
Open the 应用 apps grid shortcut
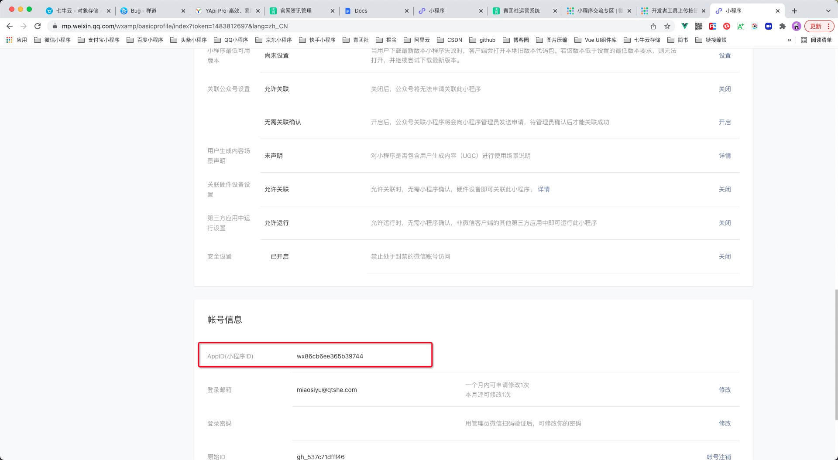coord(17,40)
